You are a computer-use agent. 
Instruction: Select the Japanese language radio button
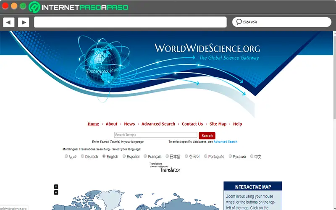click(x=167, y=156)
